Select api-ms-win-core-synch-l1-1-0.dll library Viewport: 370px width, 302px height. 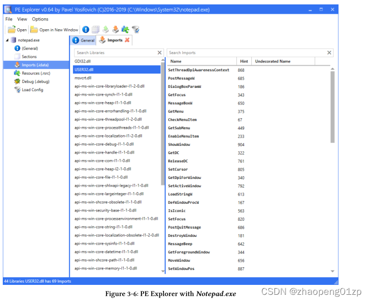click(117, 94)
